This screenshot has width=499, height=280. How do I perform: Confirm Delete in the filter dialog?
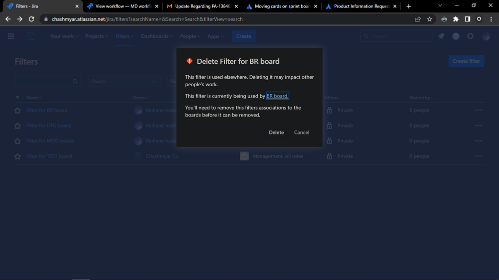[x=276, y=133]
